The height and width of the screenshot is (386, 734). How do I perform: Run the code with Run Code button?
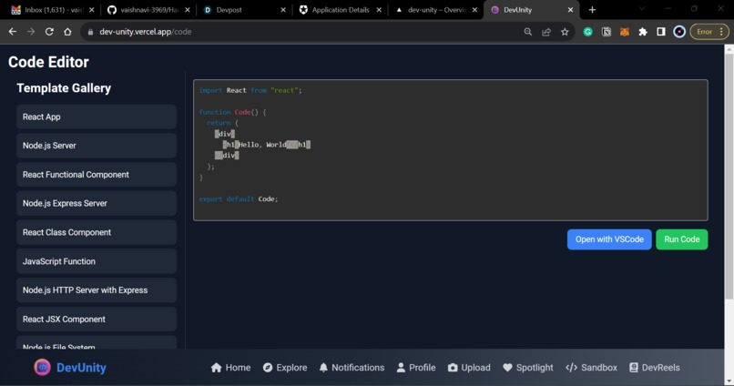click(x=681, y=239)
